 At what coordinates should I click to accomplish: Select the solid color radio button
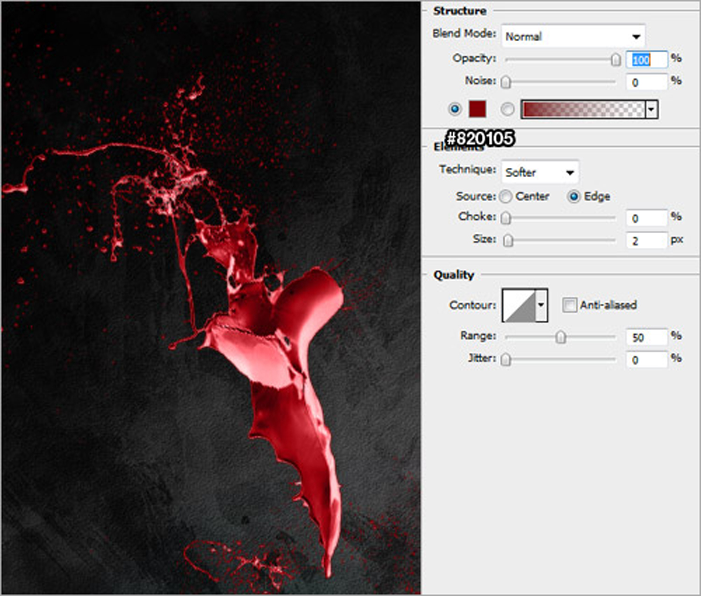[454, 109]
